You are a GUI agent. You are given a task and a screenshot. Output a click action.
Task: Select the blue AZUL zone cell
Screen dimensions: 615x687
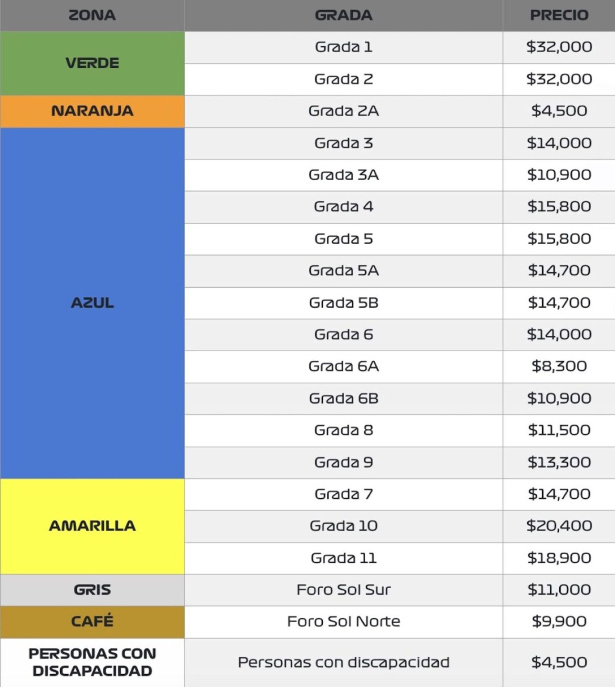92,303
